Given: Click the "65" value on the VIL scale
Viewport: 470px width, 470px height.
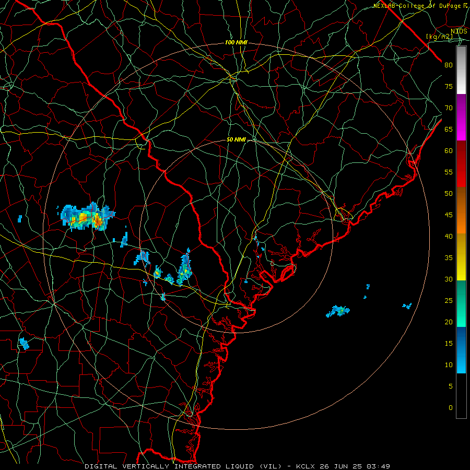Looking at the screenshot, I should tap(449, 130).
